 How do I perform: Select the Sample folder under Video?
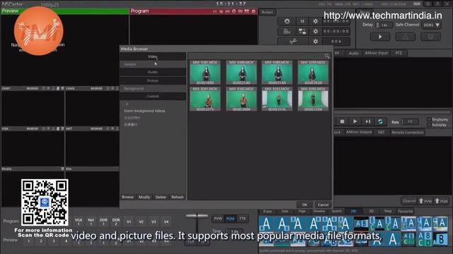pyautogui.click(x=130, y=64)
